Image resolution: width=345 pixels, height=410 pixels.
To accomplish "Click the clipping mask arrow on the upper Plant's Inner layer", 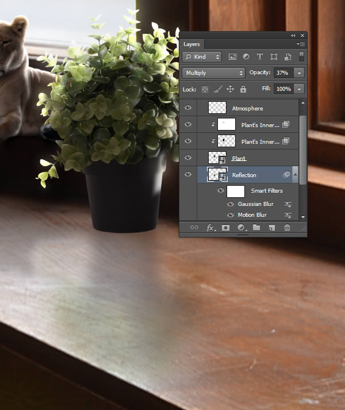I will [213, 125].
